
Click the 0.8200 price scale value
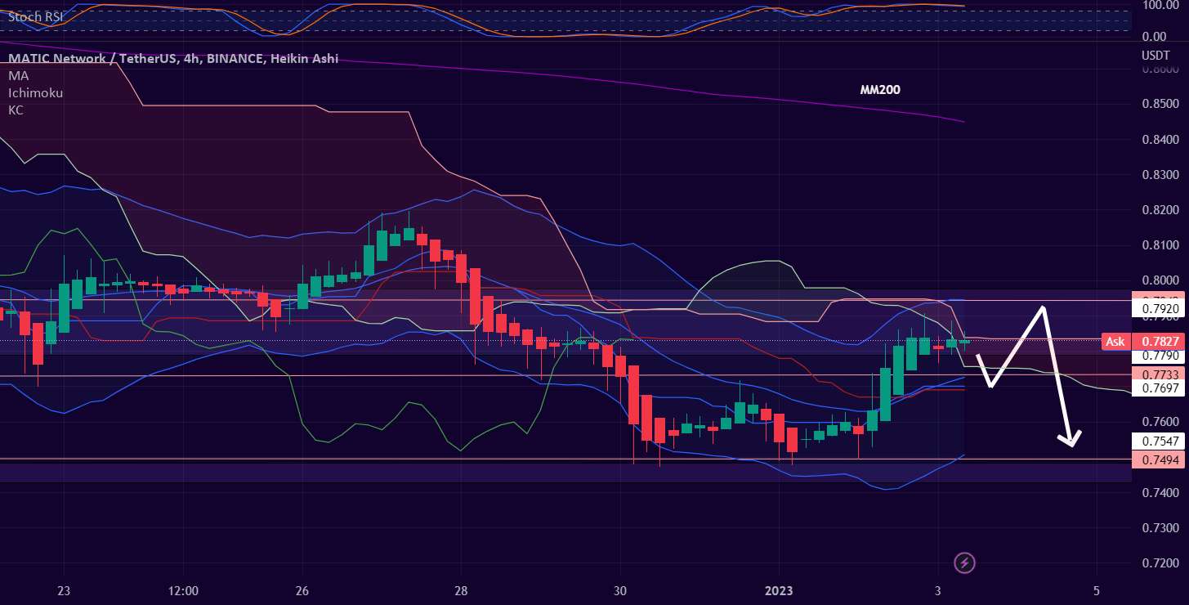coord(1159,210)
